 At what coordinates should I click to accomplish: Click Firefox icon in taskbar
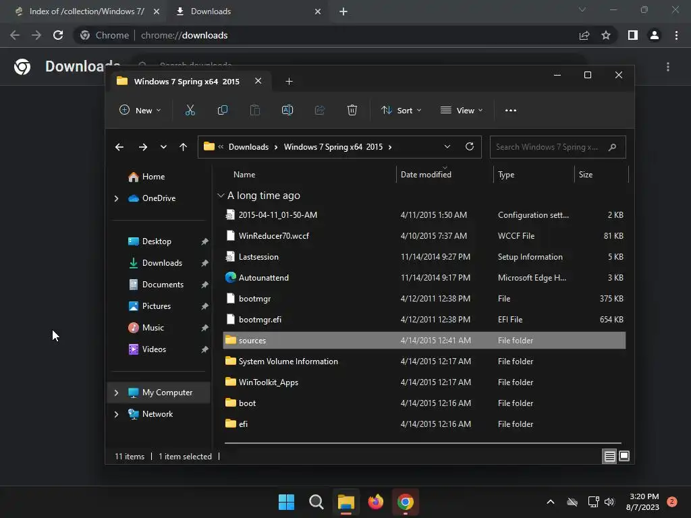(x=375, y=502)
